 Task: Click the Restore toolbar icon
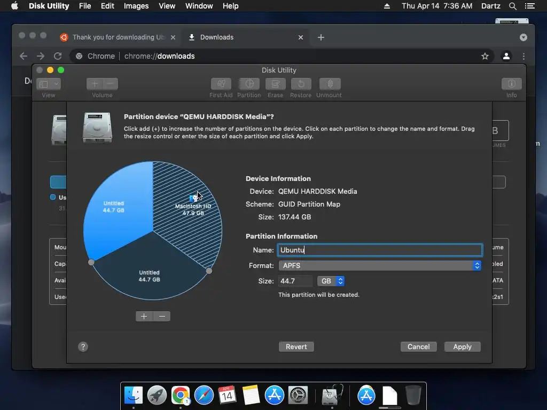pyautogui.click(x=301, y=84)
